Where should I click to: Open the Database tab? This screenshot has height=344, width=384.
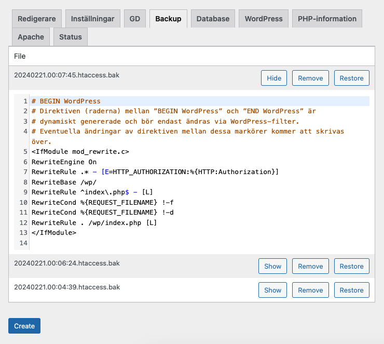(x=213, y=19)
